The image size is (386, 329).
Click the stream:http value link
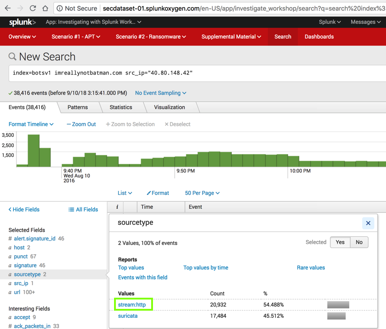point(132,305)
